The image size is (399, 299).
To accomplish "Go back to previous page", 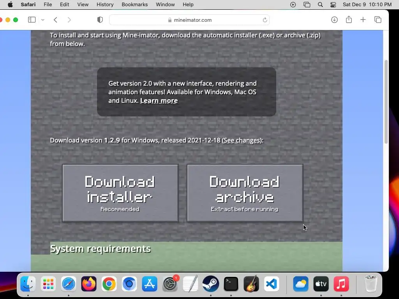I will 55,20.
